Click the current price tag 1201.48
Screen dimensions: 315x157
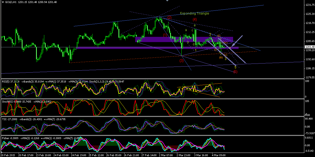[x=310, y=47]
